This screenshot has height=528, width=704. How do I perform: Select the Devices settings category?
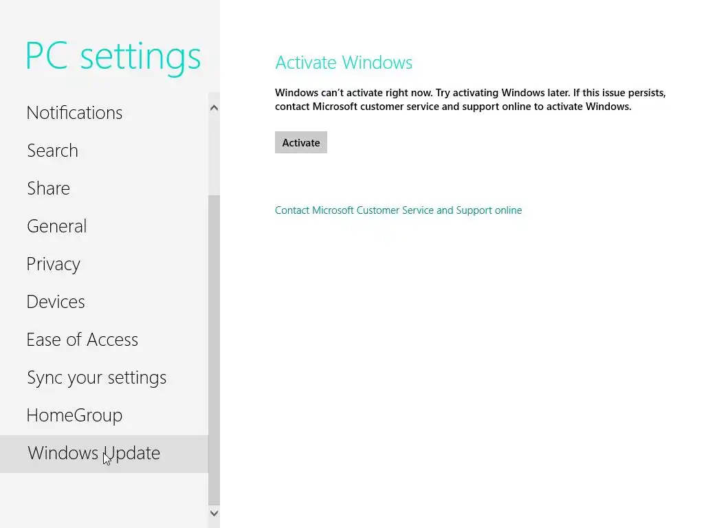pyautogui.click(x=104, y=302)
